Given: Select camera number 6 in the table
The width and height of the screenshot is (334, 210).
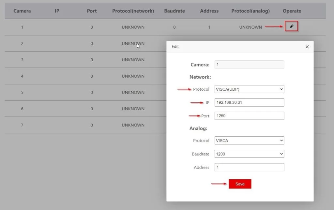Looking at the screenshot, I should click(x=22, y=109).
